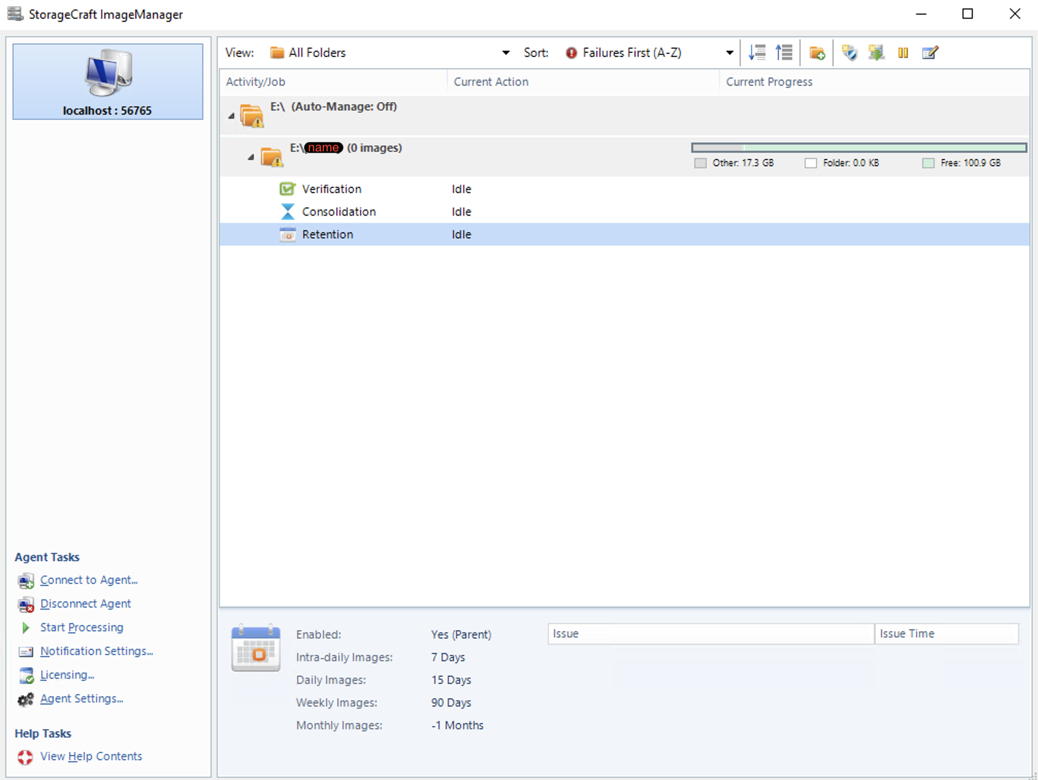The image size is (1038, 780).
Task: Click the Agent Settings gears icon
Action: pyautogui.click(x=26, y=699)
